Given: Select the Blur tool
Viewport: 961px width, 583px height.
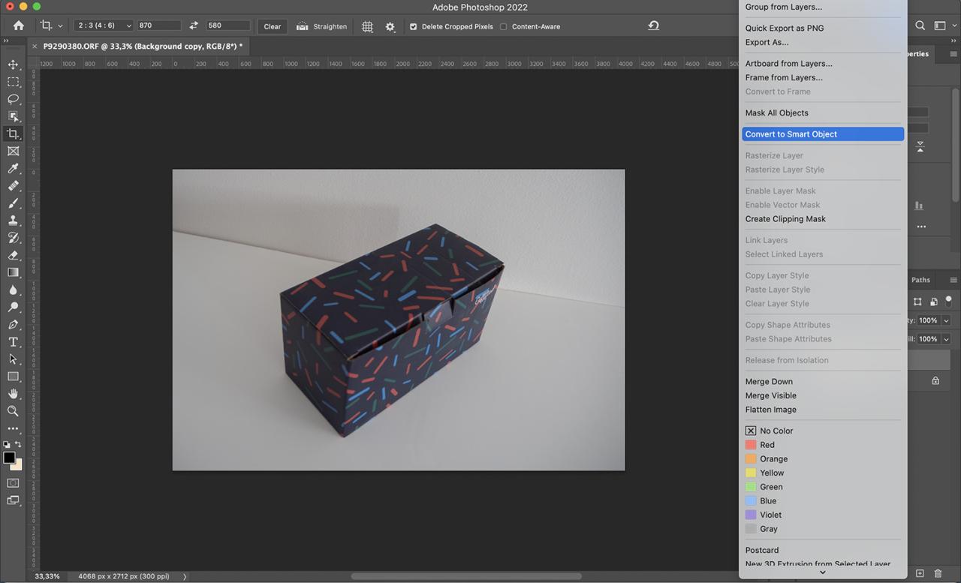Looking at the screenshot, I should [x=13, y=290].
